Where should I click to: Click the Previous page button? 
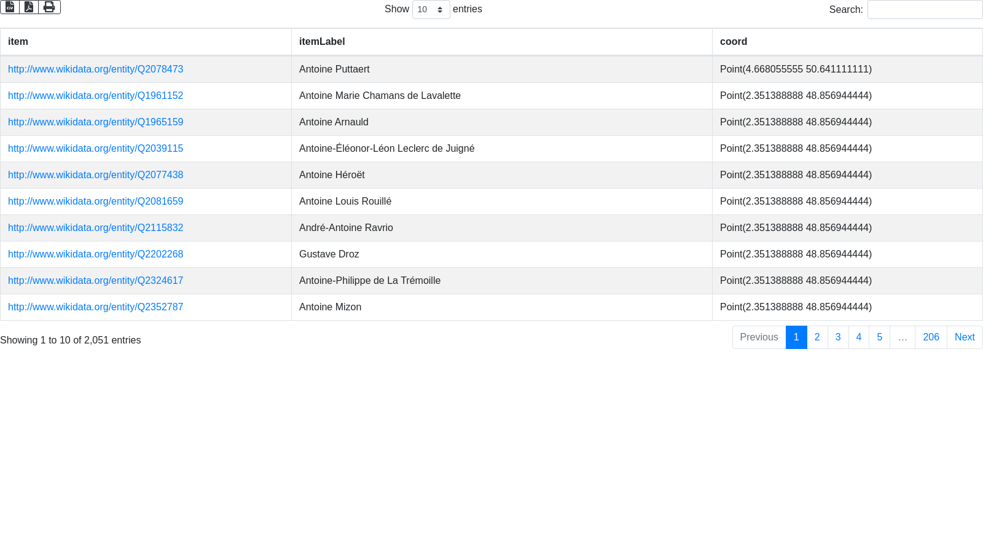coord(759,337)
